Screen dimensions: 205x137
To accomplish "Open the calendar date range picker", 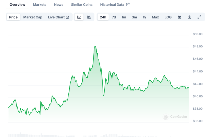I will 179,17.
